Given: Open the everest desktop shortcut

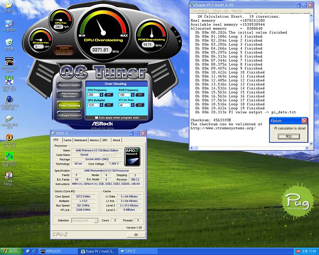Looking at the screenshot, I should 9,140.
